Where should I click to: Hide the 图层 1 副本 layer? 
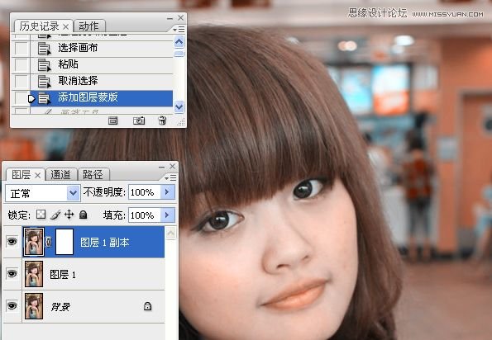pos(12,241)
